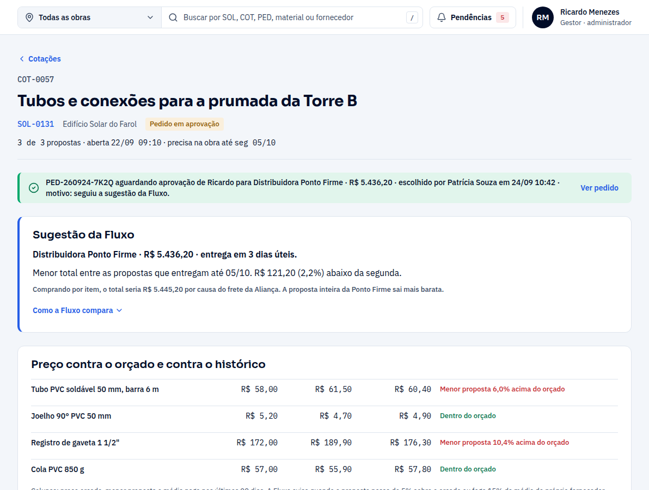Viewport: 649px width, 490px height.
Task: Click the slash shortcut key badge
Action: click(412, 18)
